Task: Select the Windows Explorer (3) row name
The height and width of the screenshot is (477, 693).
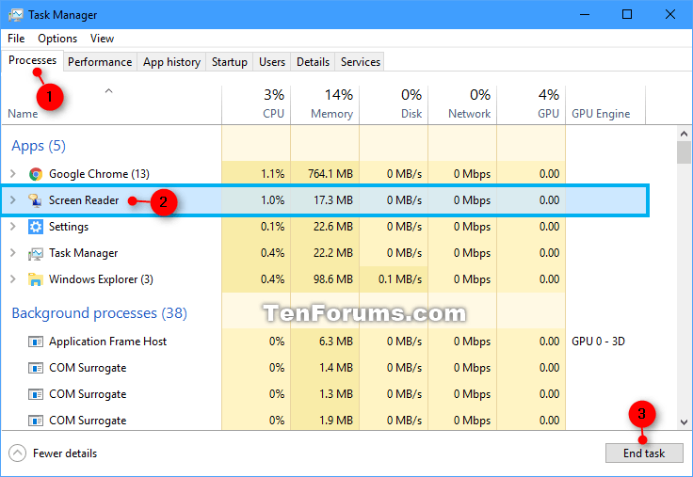Action: 101,279
